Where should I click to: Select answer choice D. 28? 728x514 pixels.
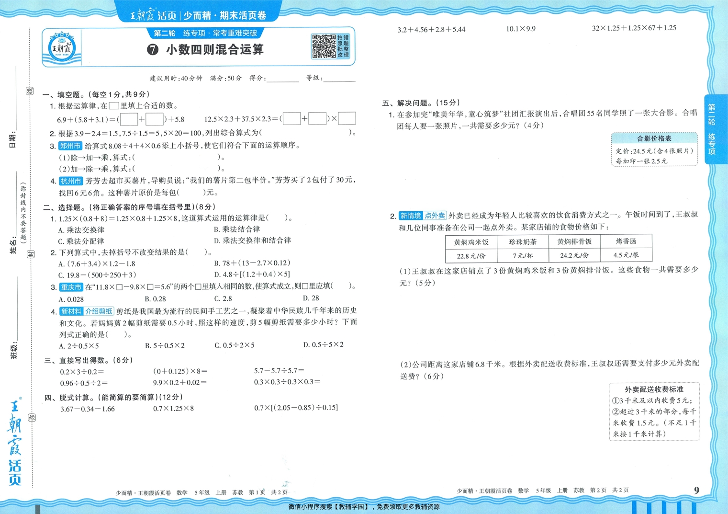click(312, 298)
